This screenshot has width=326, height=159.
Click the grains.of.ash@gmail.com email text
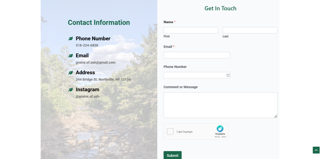tap(96, 62)
